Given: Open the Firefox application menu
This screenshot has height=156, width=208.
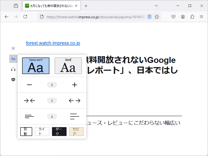Looking at the screenshot, I should 201,16.
